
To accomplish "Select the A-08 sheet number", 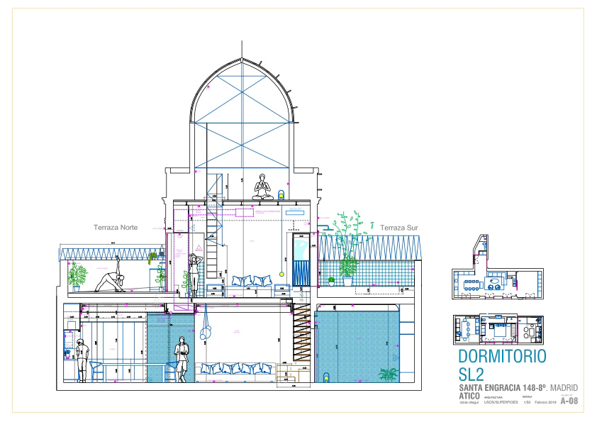I will pos(569,401).
